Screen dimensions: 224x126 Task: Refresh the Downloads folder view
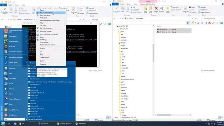click(196, 19)
